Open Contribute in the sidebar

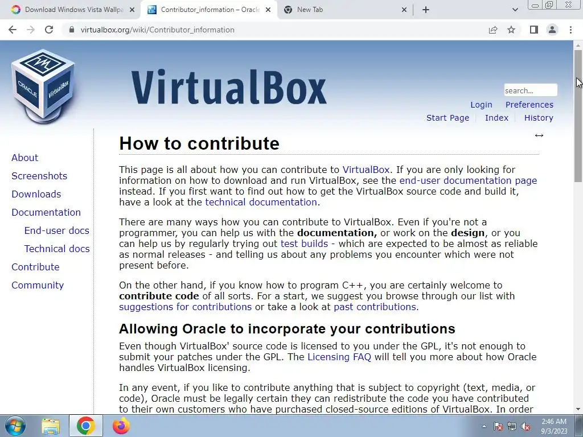pyautogui.click(x=35, y=267)
